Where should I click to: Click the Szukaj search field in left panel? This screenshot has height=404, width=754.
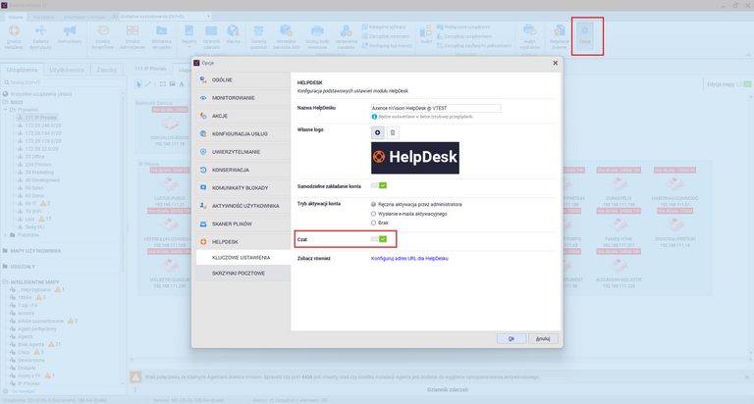[x=63, y=82]
